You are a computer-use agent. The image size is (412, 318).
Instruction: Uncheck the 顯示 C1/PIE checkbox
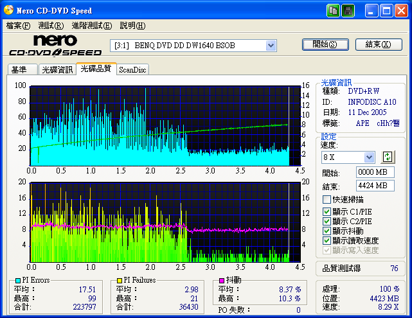327,211
